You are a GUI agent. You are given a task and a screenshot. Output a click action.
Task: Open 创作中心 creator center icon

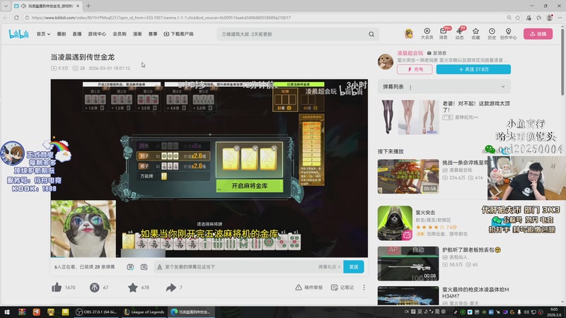click(x=508, y=33)
